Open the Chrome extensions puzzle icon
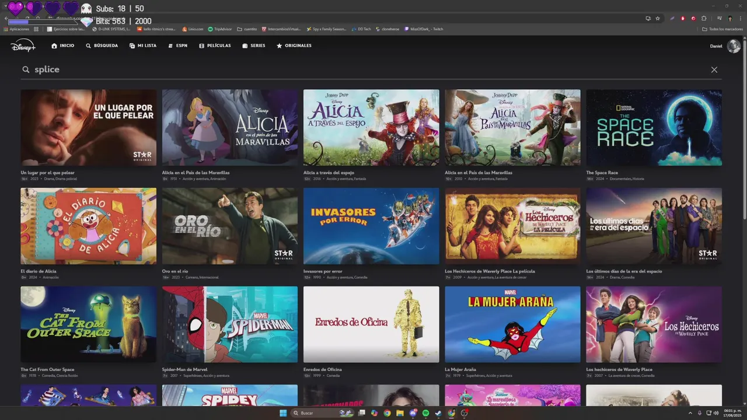The image size is (747, 420). click(x=704, y=18)
